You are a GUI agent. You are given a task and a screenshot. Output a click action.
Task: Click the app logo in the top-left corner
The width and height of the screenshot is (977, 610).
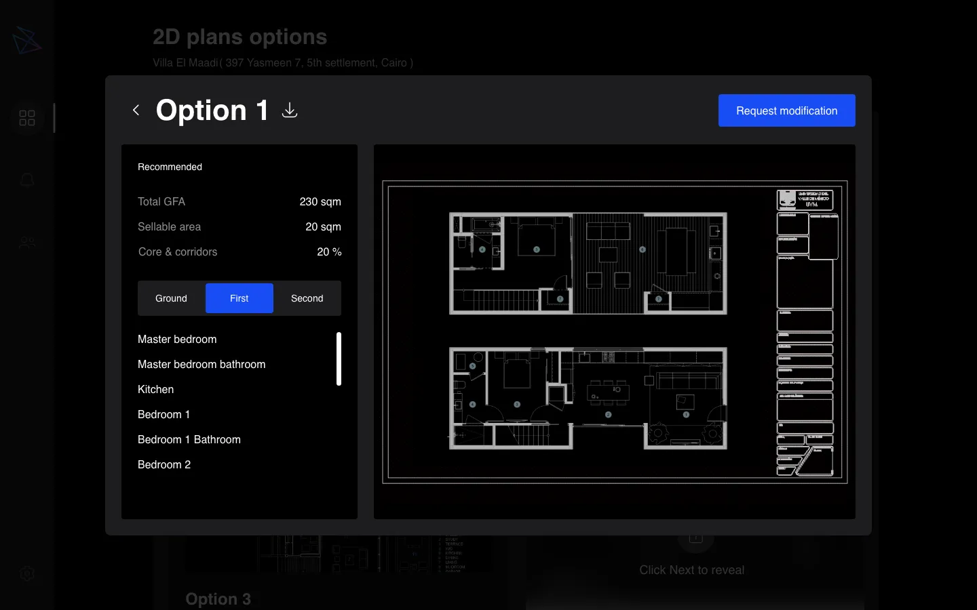click(x=26, y=41)
